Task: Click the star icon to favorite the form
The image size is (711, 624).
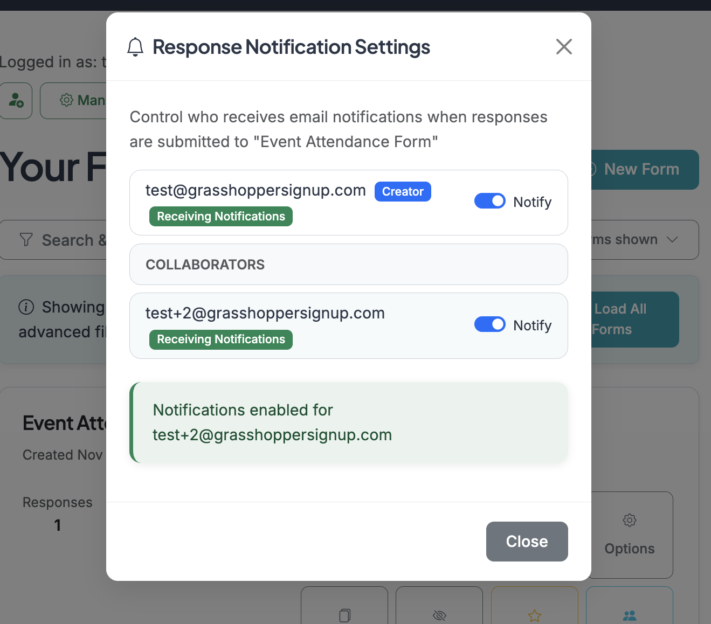Action: (x=534, y=615)
